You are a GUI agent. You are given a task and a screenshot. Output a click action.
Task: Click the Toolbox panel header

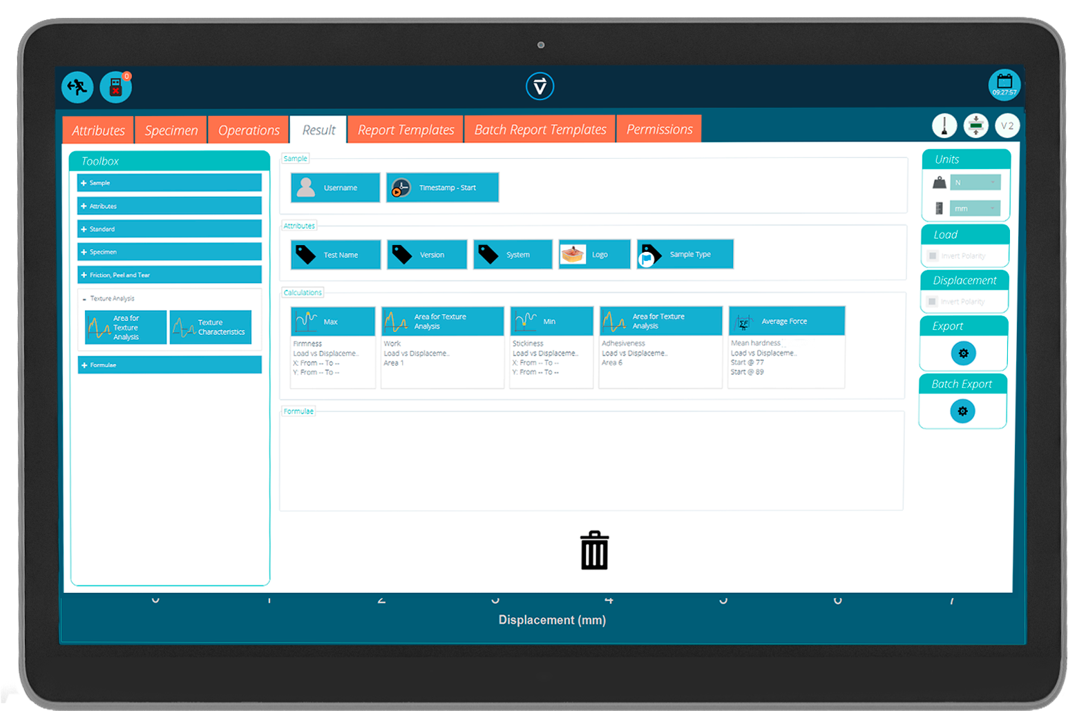169,161
